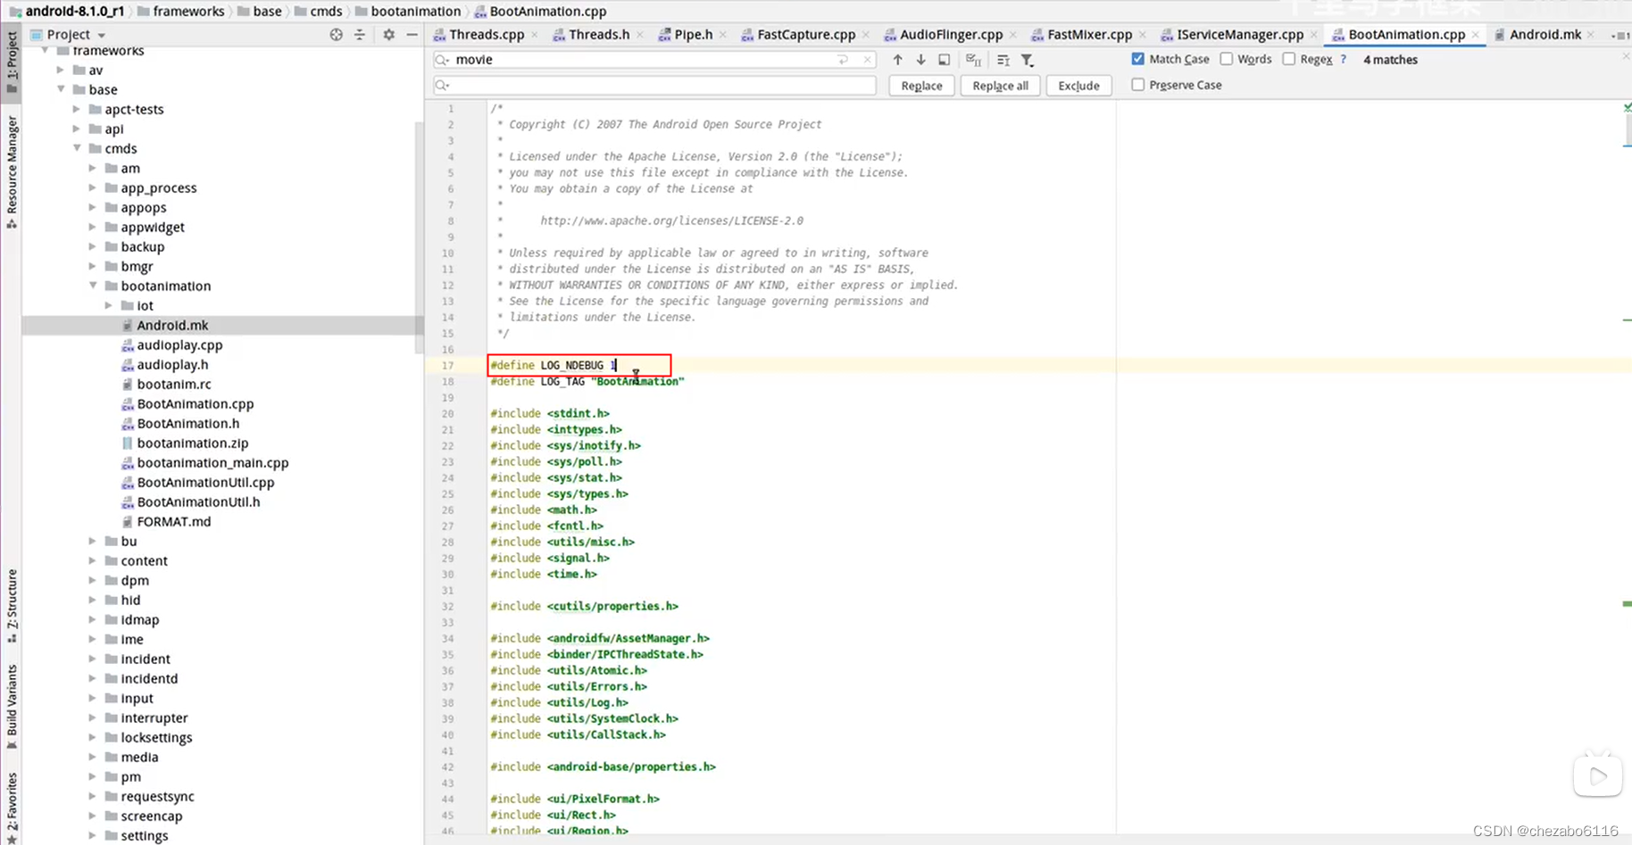Click the Replace all button
The width and height of the screenshot is (1632, 845).
[x=1000, y=86]
